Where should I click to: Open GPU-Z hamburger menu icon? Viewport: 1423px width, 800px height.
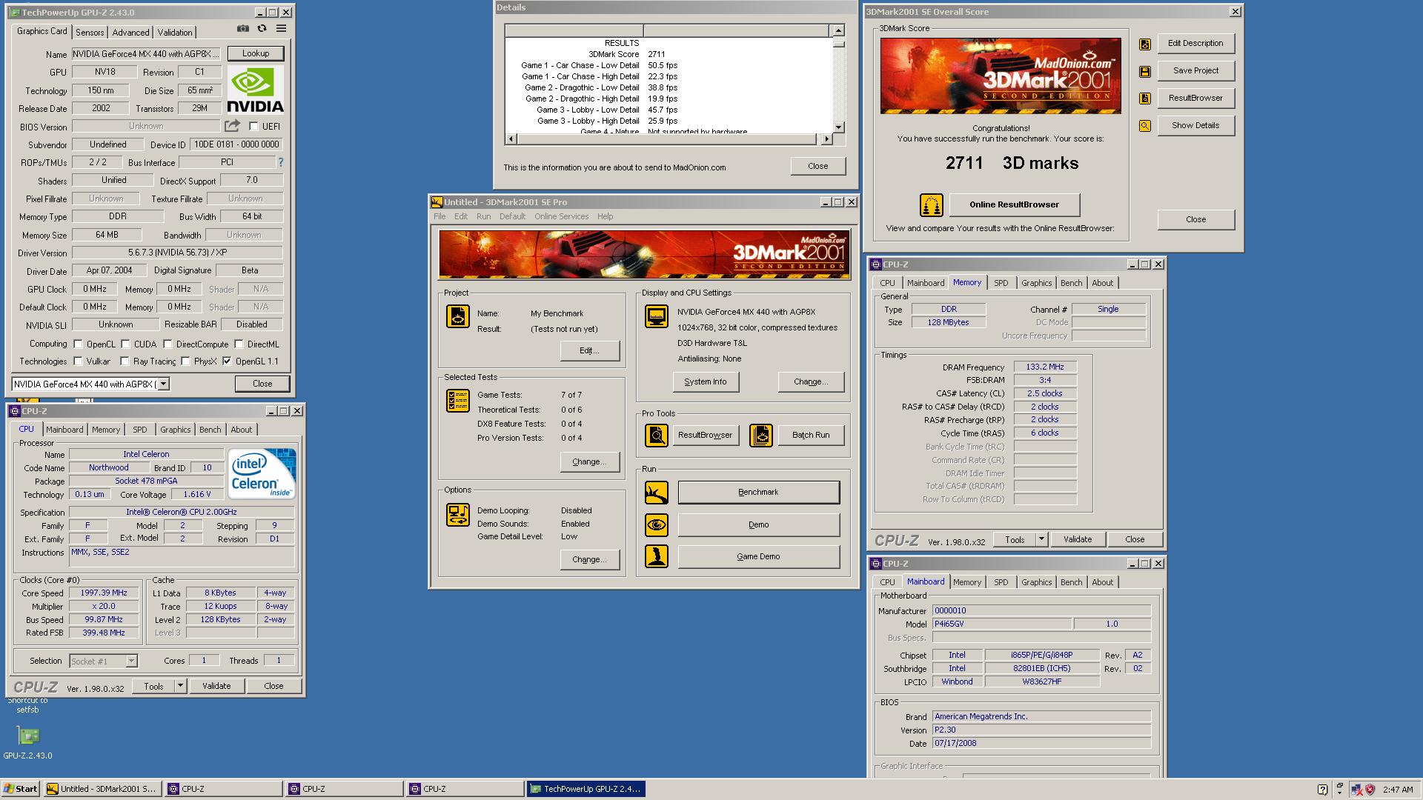pyautogui.click(x=282, y=29)
